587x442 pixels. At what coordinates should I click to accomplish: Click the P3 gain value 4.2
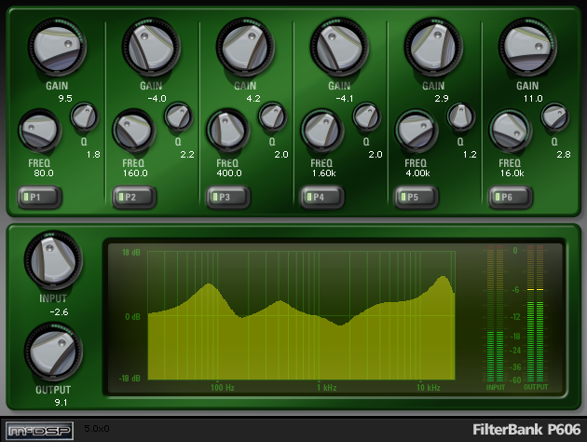pyautogui.click(x=253, y=99)
